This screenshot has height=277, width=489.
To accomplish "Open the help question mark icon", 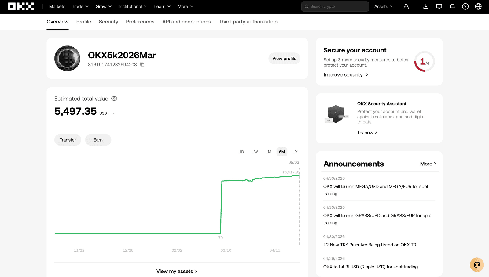I will pos(465,6).
